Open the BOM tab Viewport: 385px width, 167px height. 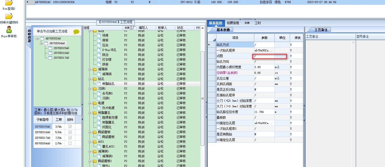pyautogui.click(x=247, y=23)
